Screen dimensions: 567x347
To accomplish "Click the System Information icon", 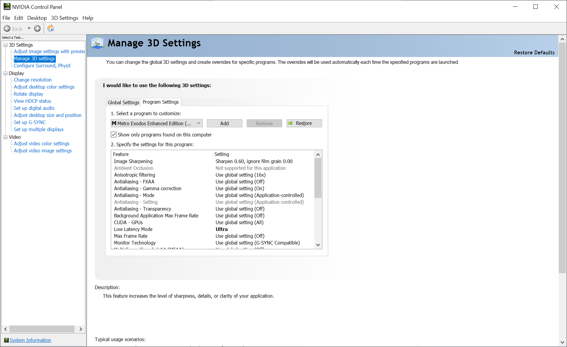I will tap(6, 340).
